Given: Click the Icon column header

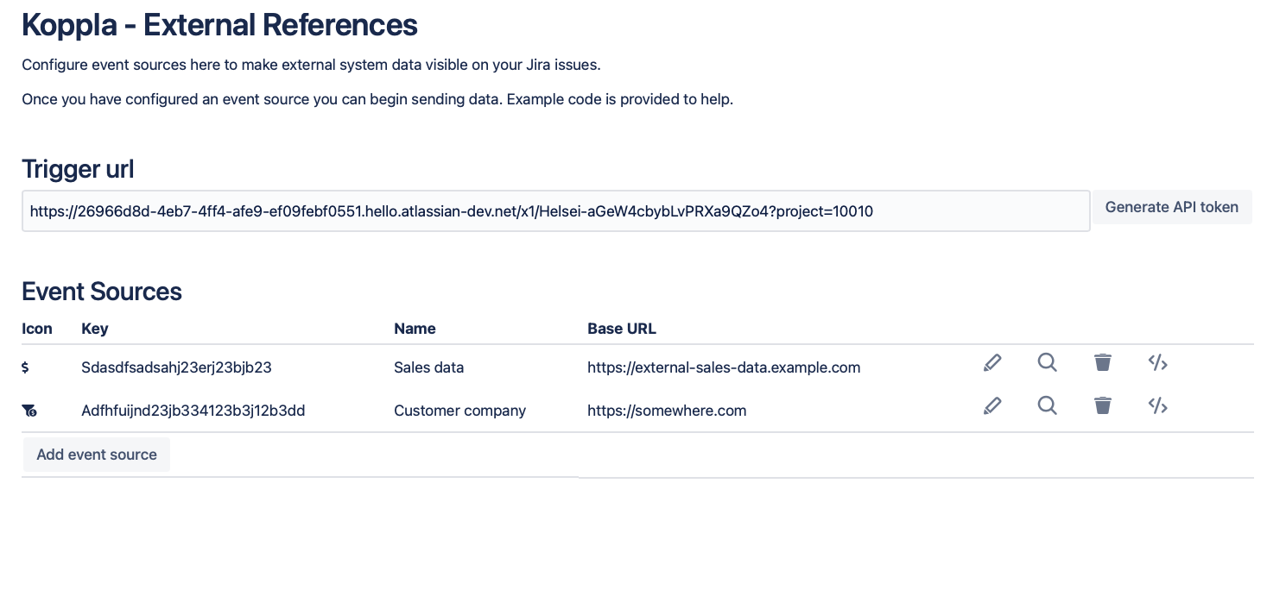Looking at the screenshot, I should [37, 329].
